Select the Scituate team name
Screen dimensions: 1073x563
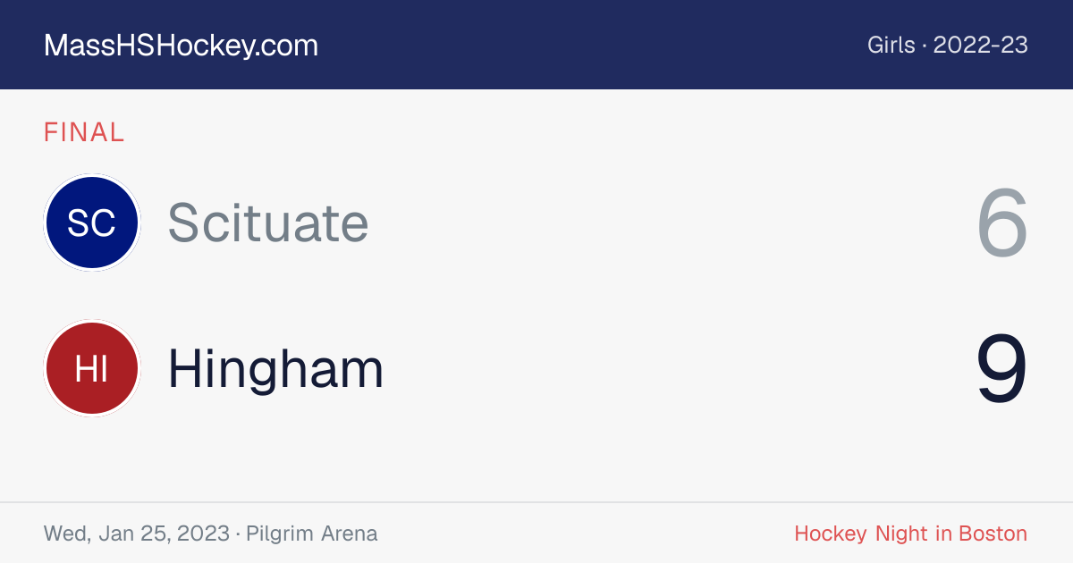coord(268,223)
